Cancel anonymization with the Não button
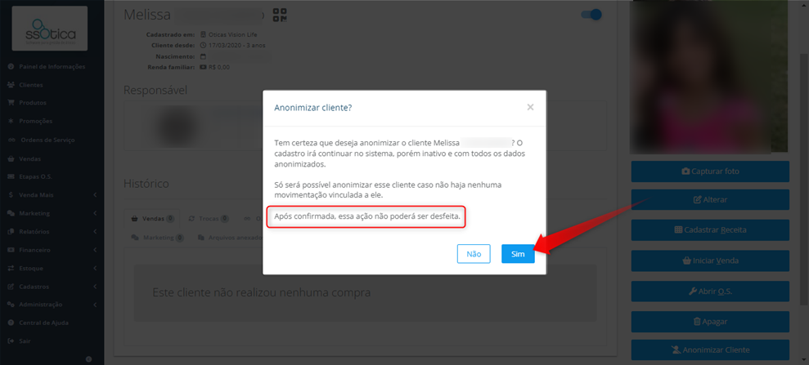Image resolution: width=809 pixels, height=365 pixels. [x=474, y=254]
